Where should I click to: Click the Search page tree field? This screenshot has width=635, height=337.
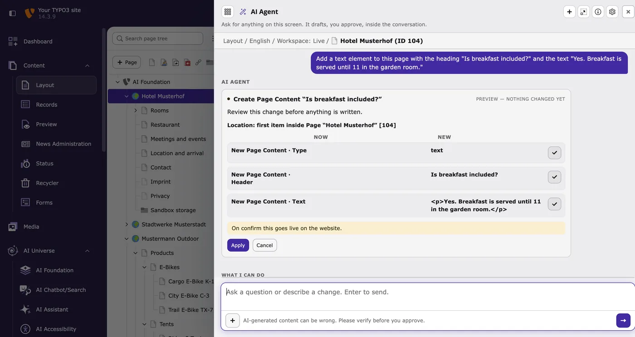158,39
